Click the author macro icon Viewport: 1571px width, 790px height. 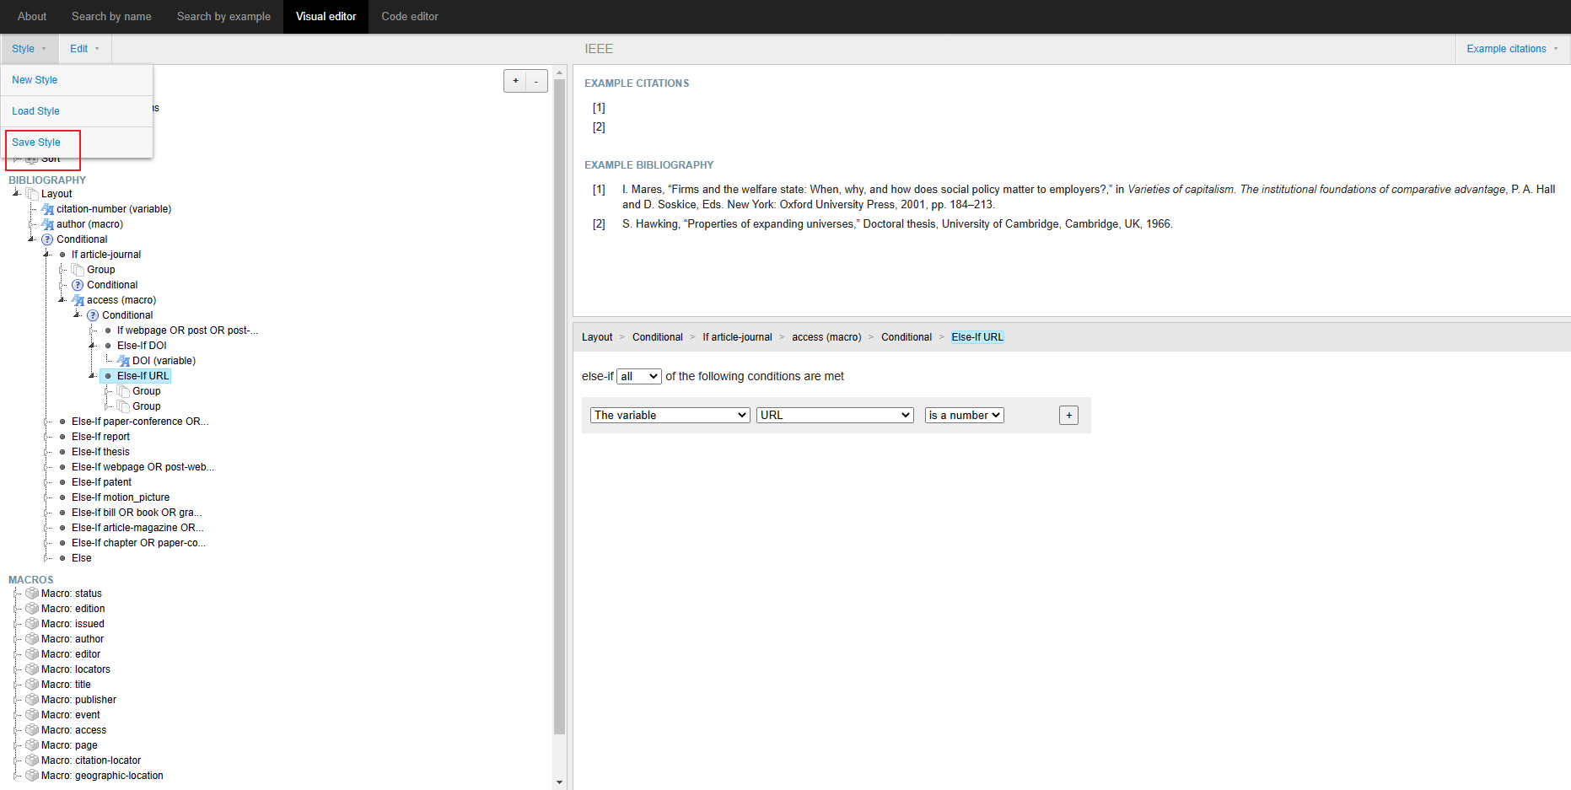[x=48, y=224]
